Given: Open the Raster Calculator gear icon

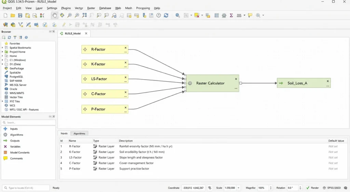Looking at the screenshot, I should [x=190, y=83].
